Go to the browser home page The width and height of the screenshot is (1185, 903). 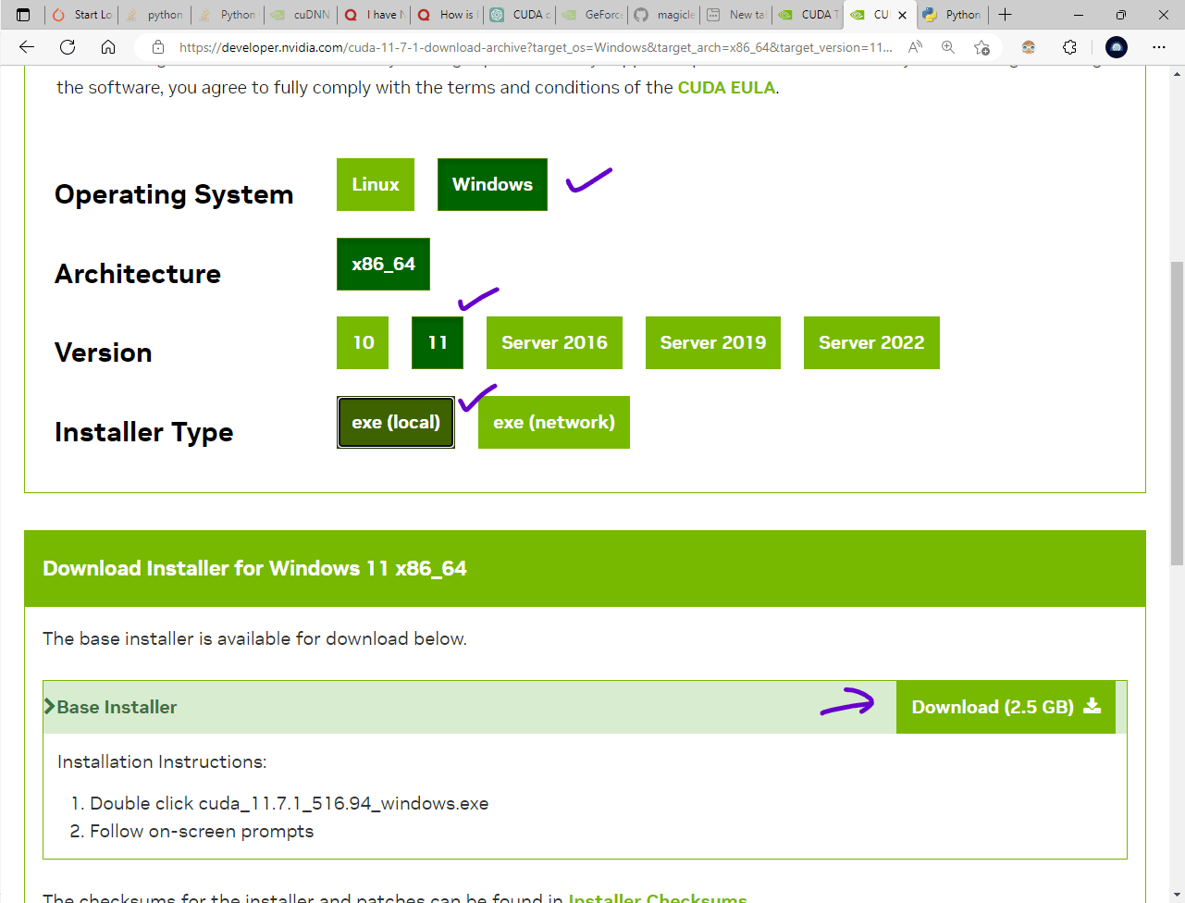(x=108, y=47)
